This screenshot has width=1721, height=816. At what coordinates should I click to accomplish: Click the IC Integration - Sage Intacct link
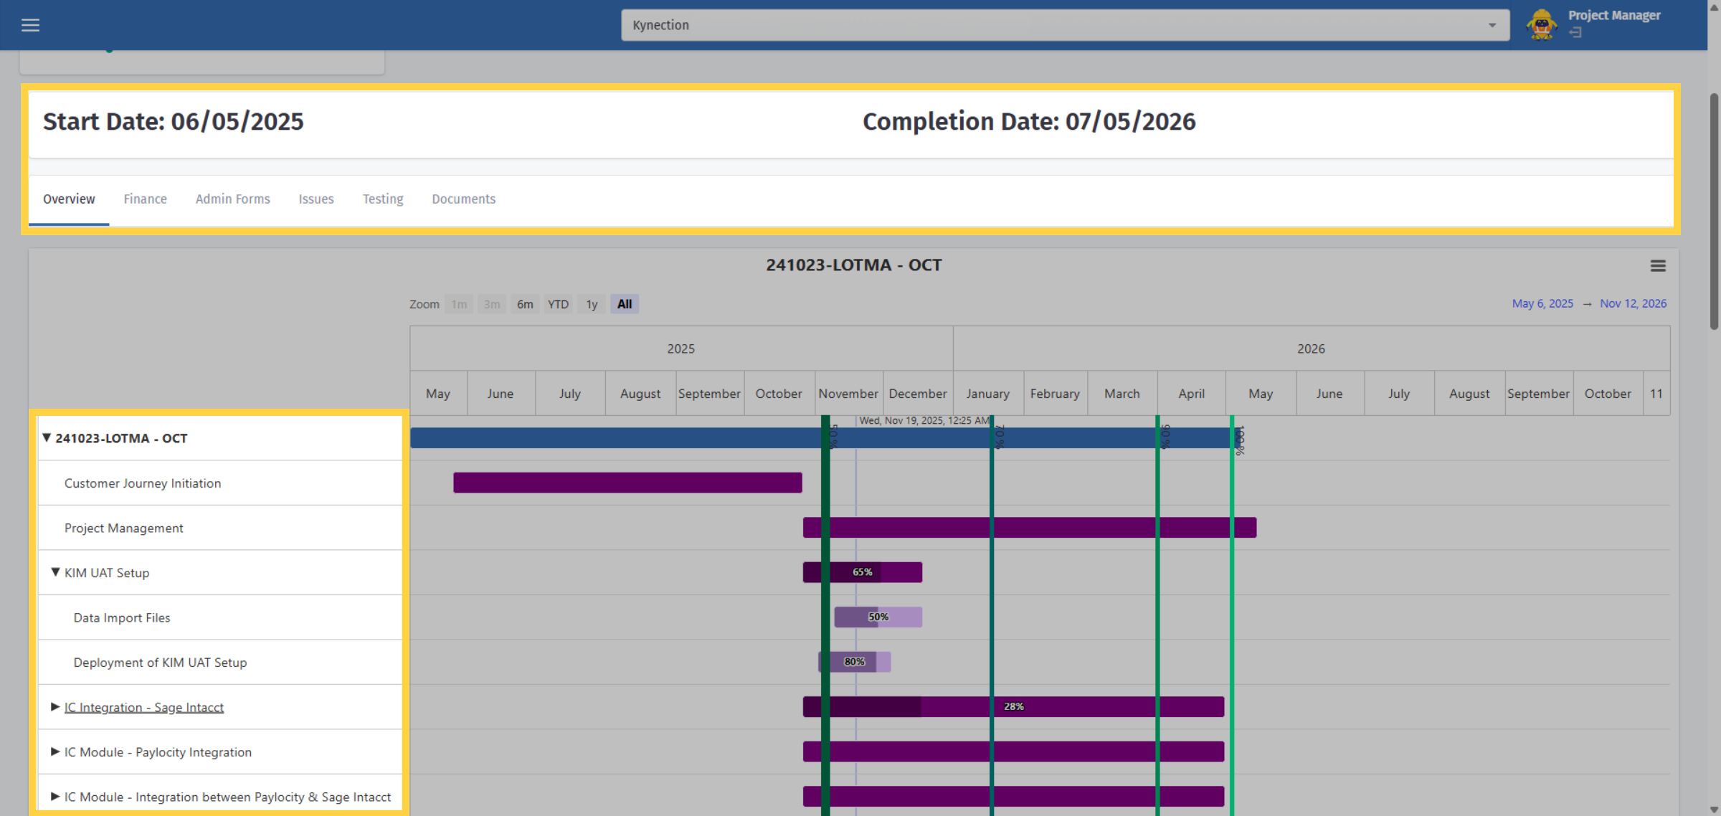(x=144, y=707)
